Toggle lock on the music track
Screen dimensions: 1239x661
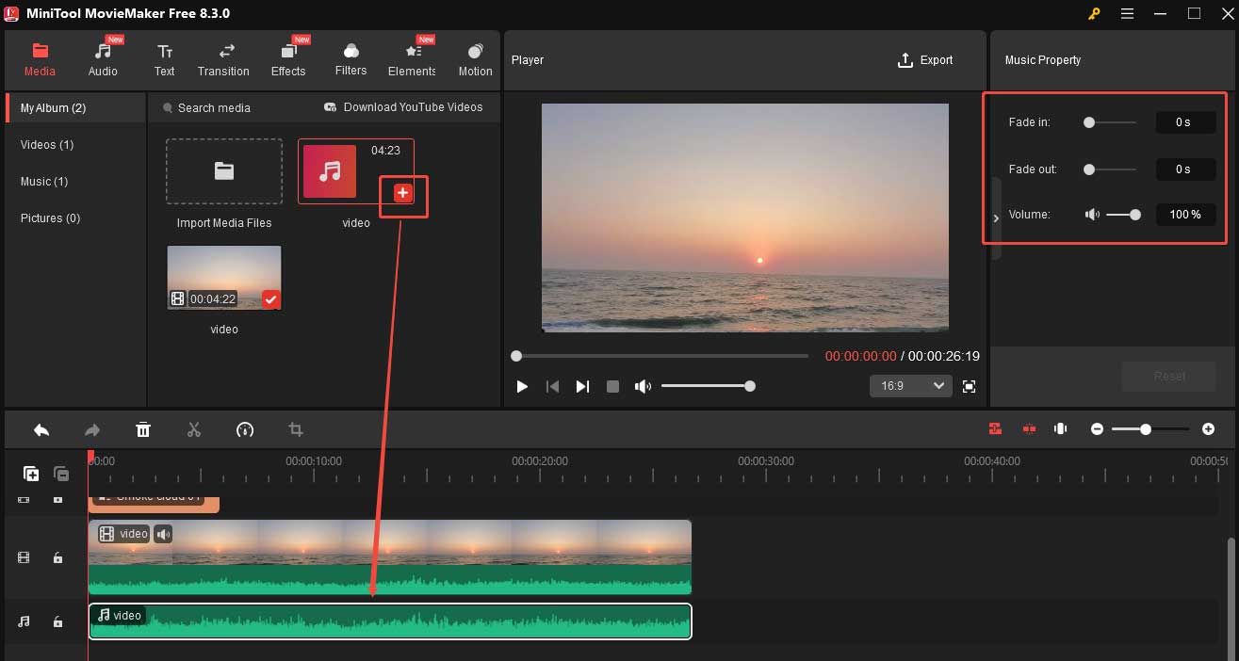(57, 621)
